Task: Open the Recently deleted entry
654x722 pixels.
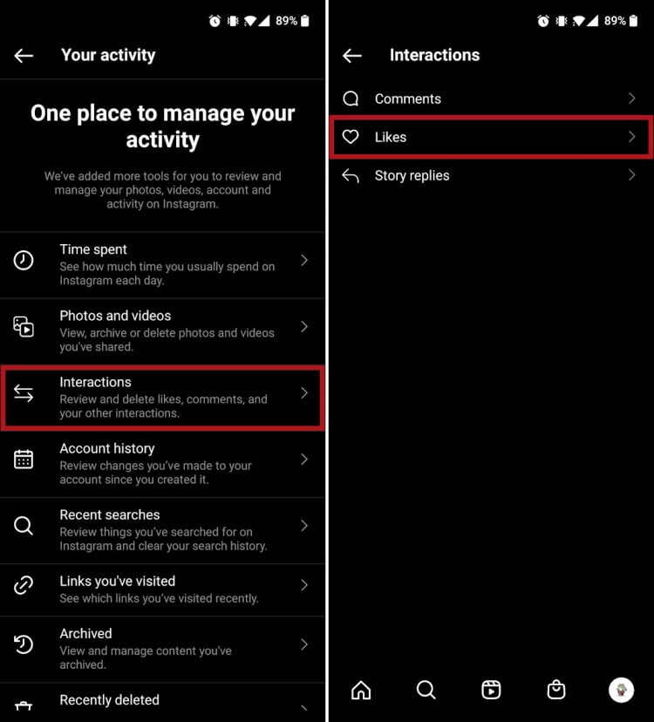Action: pos(162,702)
